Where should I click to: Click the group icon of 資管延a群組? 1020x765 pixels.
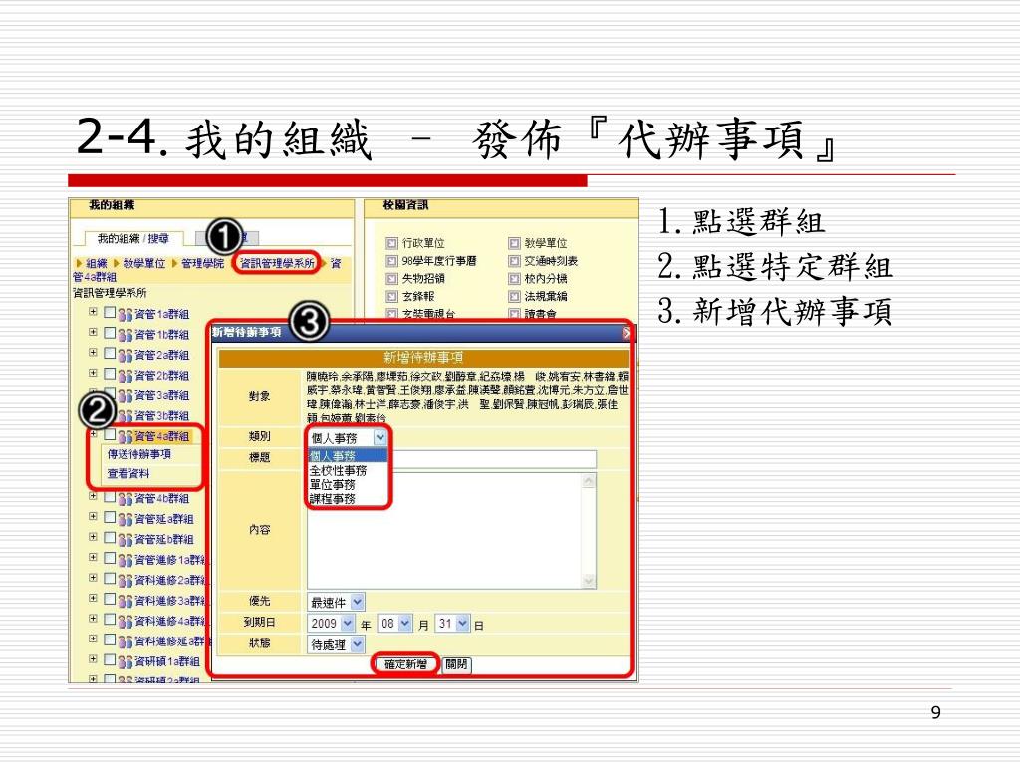coord(125,520)
